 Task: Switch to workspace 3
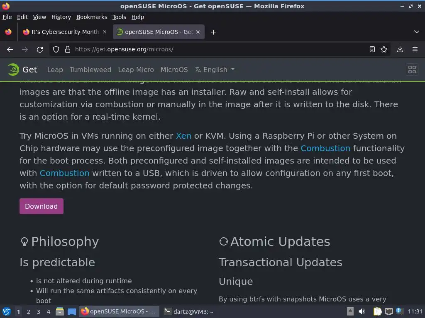coord(39,312)
